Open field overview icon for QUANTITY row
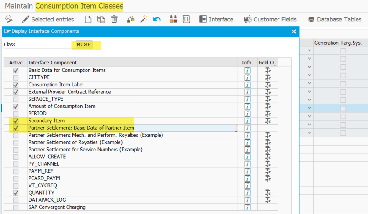 tap(267, 193)
